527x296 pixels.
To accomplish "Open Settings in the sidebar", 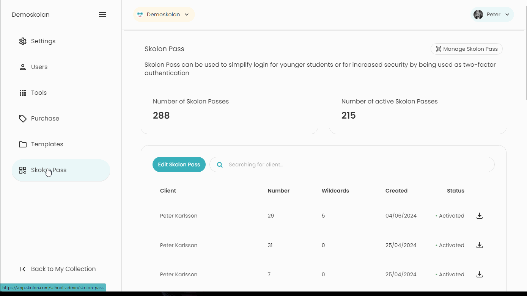I will (x=61, y=41).
